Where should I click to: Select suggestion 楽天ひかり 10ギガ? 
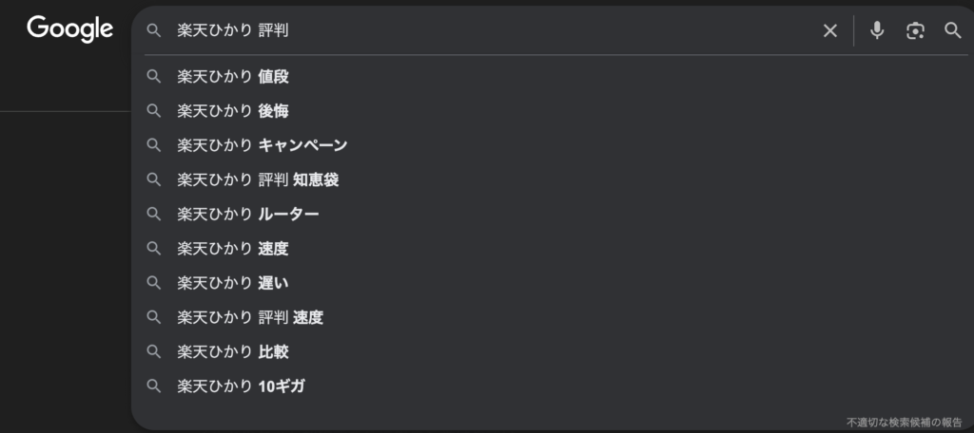pyautogui.click(x=241, y=386)
